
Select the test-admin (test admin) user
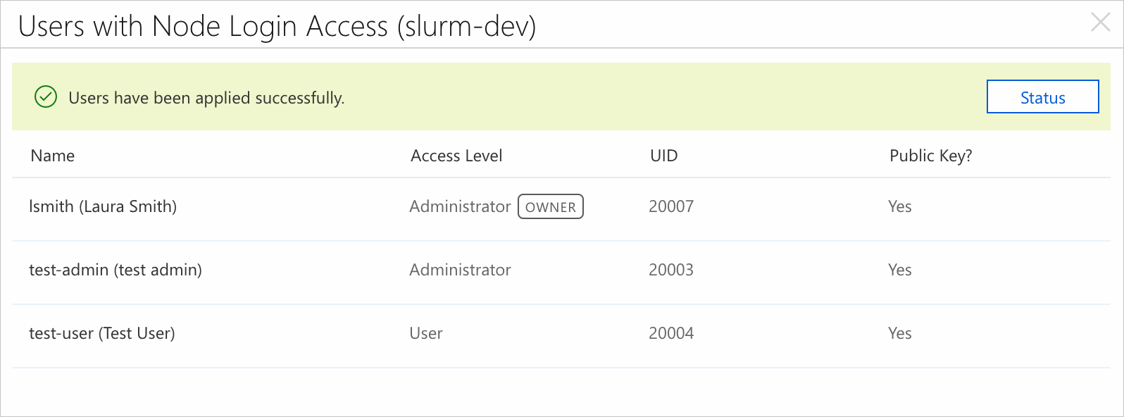(x=115, y=270)
